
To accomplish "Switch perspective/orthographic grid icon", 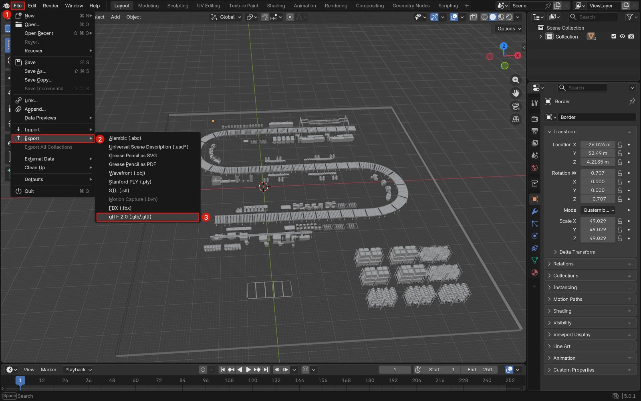I will [516, 119].
